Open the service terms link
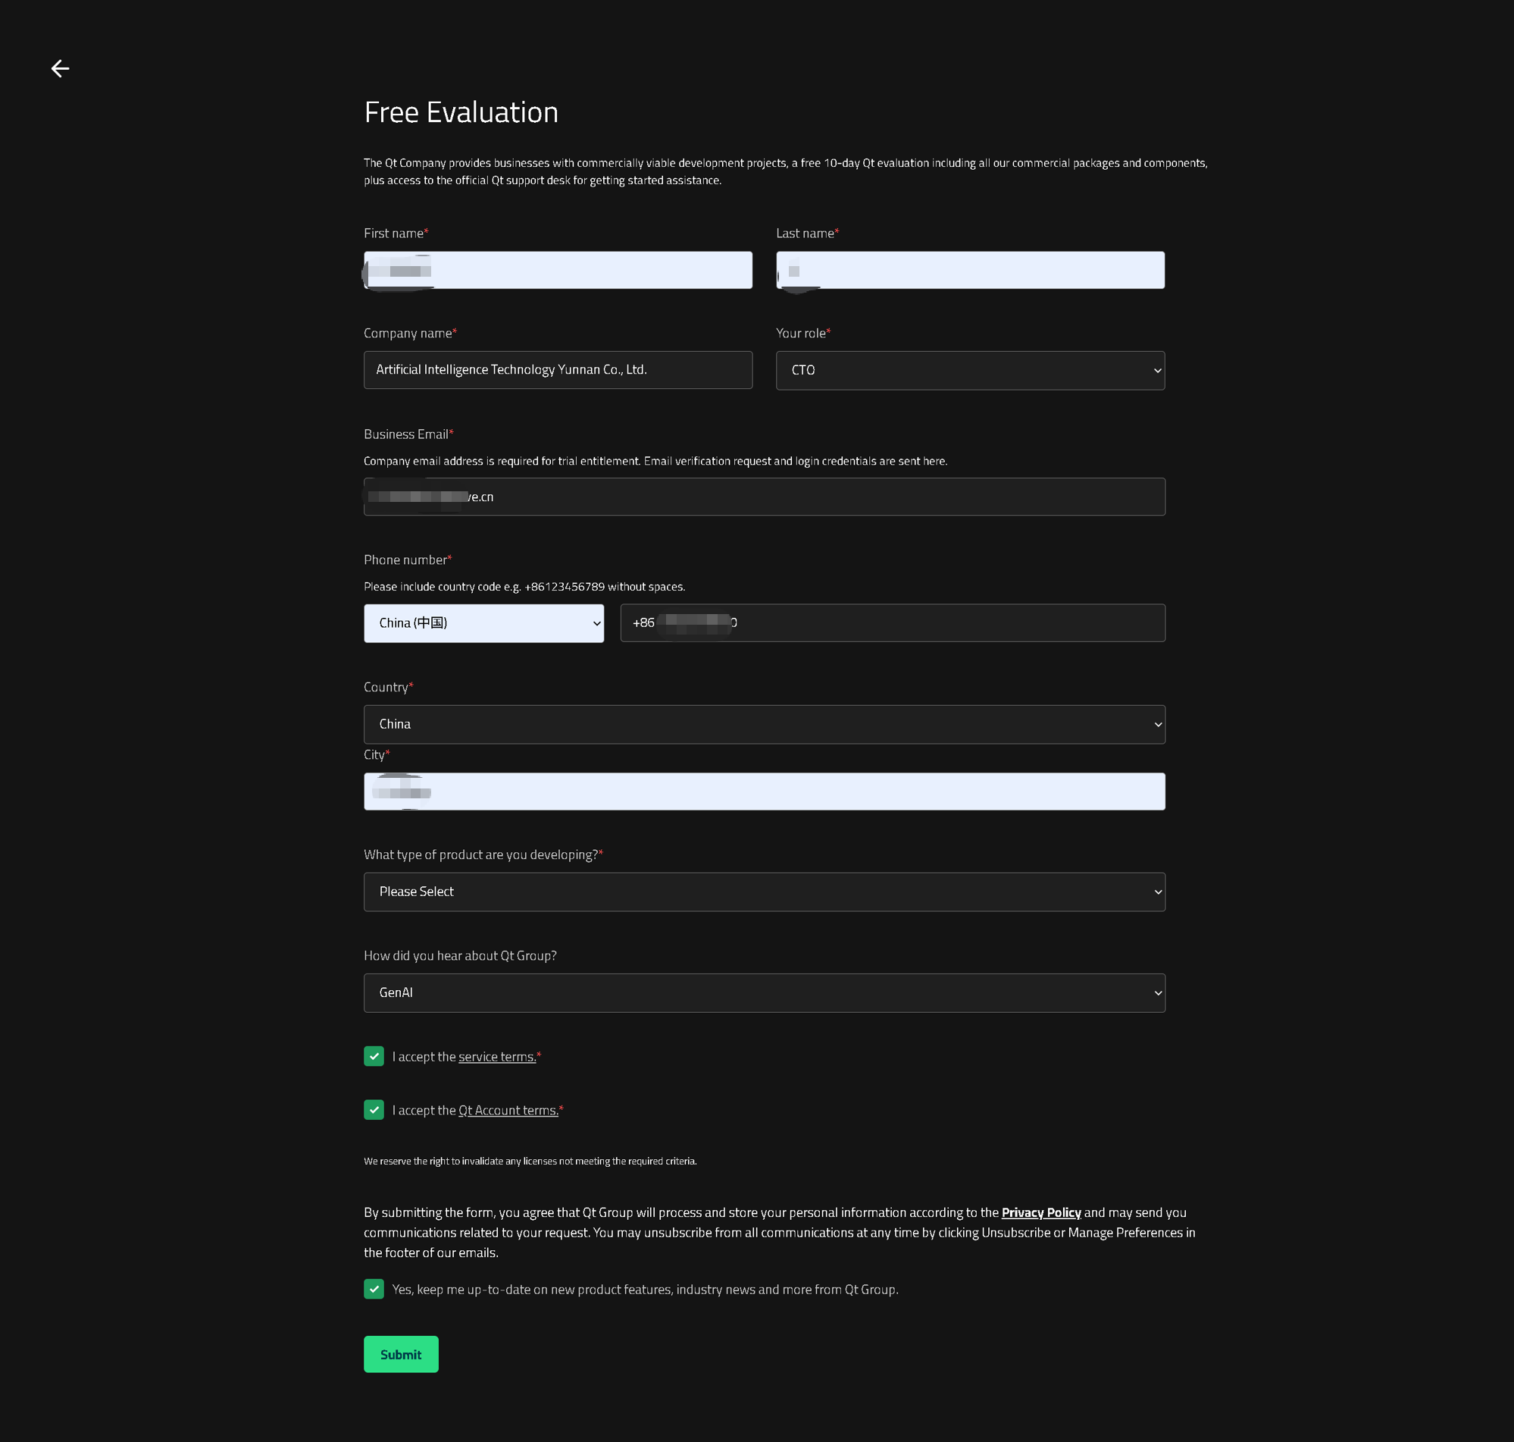Viewport: 1514px width, 1442px height. point(497,1057)
